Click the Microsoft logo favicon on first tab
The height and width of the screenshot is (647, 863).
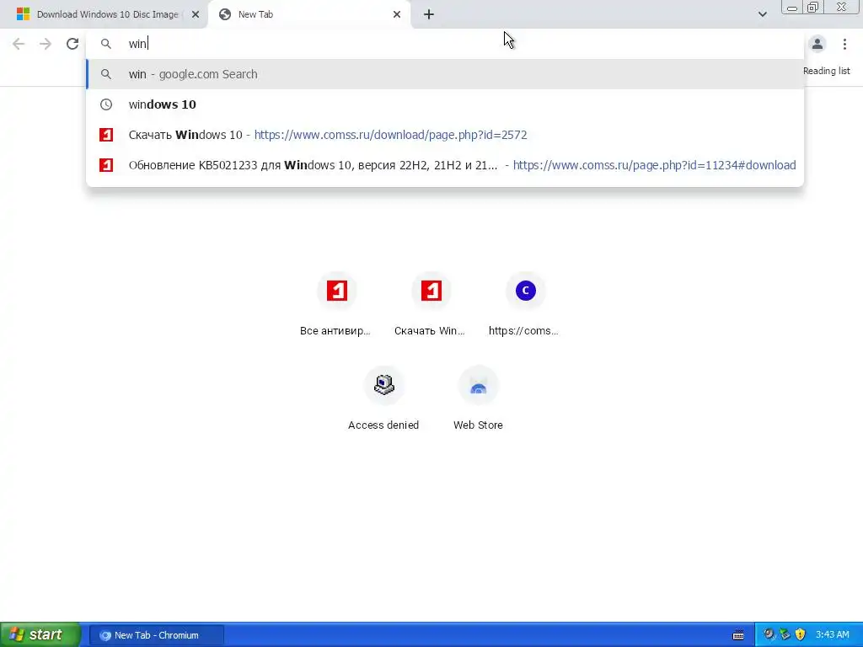coord(23,14)
